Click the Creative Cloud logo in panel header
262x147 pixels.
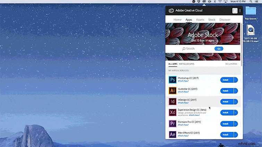pyautogui.click(x=171, y=10)
